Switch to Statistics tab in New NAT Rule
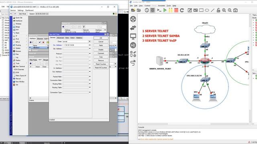This screenshot has height=144, width=257. (79, 38)
